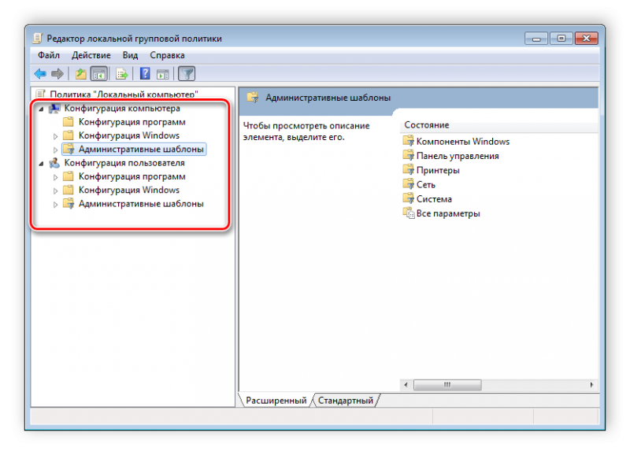Select the Принтеры list entry
This screenshot has width=630, height=455.
(438, 171)
